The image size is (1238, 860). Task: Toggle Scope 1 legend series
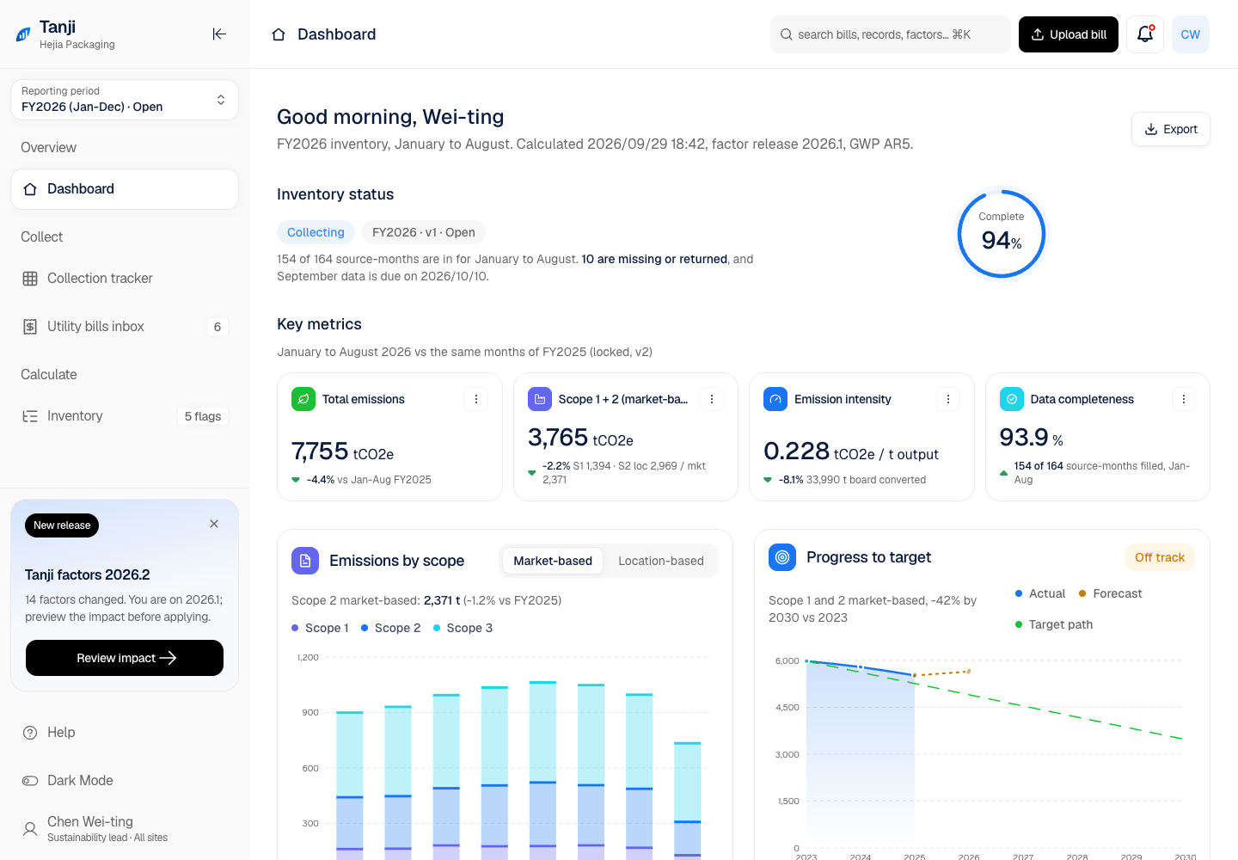(x=320, y=628)
